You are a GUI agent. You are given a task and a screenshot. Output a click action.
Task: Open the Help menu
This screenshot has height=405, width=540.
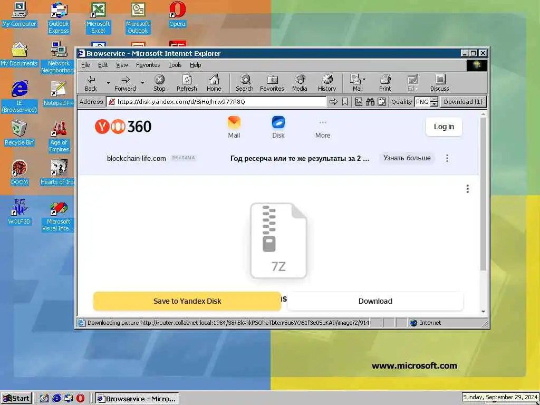(195, 65)
